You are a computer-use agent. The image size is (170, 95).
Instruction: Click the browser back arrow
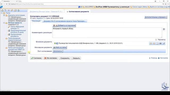coord(2,4)
